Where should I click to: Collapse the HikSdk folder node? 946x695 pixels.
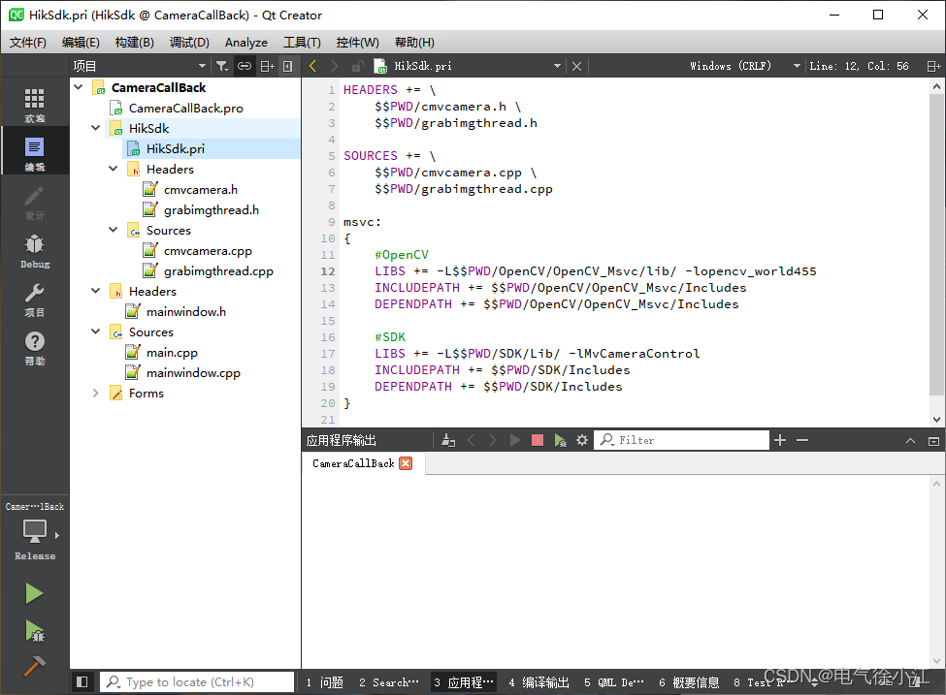[x=95, y=128]
